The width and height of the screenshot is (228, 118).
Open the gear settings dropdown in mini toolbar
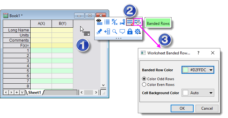pyautogui.click(x=138, y=31)
